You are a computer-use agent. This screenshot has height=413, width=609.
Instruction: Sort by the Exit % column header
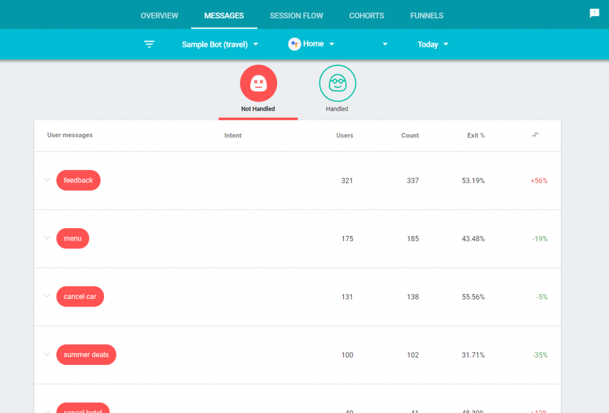click(x=476, y=135)
